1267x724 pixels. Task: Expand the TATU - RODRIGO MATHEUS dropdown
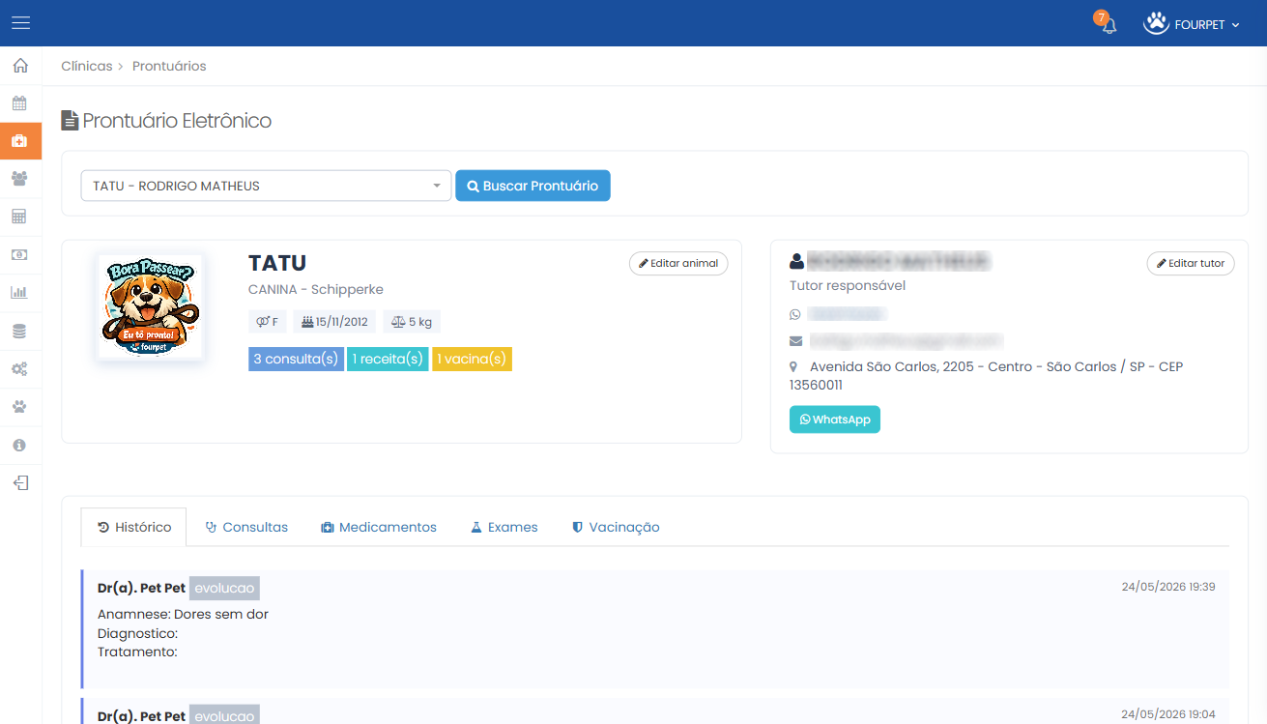pos(266,186)
